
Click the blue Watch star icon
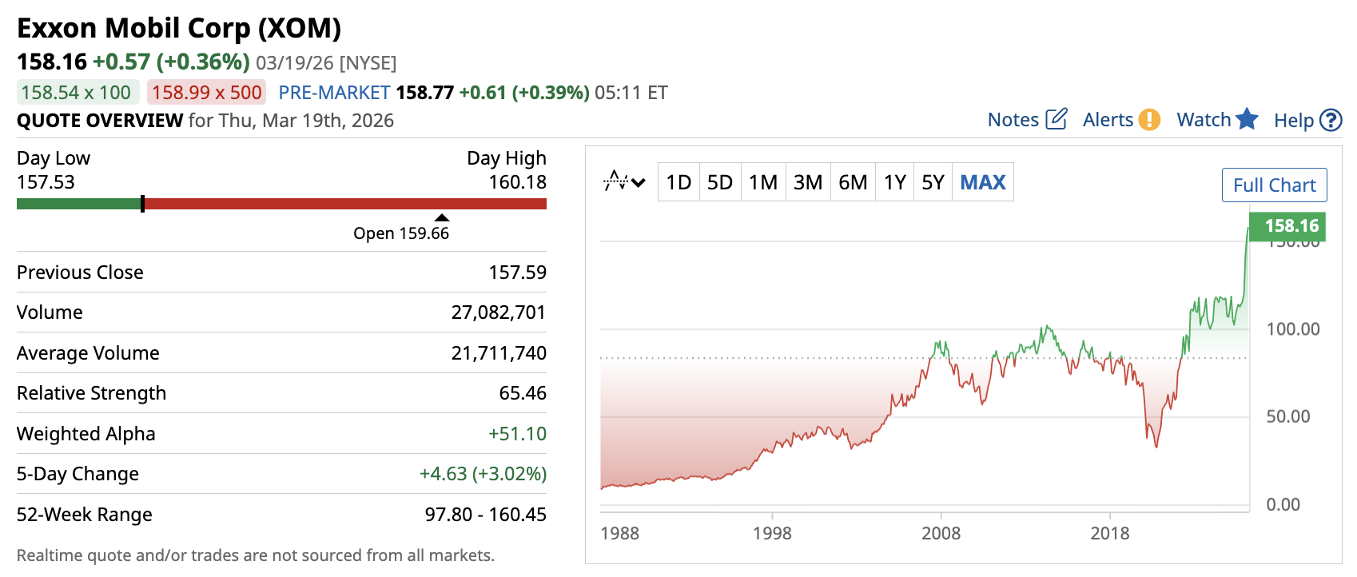(x=1247, y=119)
